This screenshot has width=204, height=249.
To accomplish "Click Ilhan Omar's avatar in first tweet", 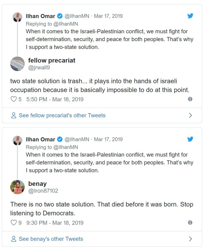I will point(17,17).
